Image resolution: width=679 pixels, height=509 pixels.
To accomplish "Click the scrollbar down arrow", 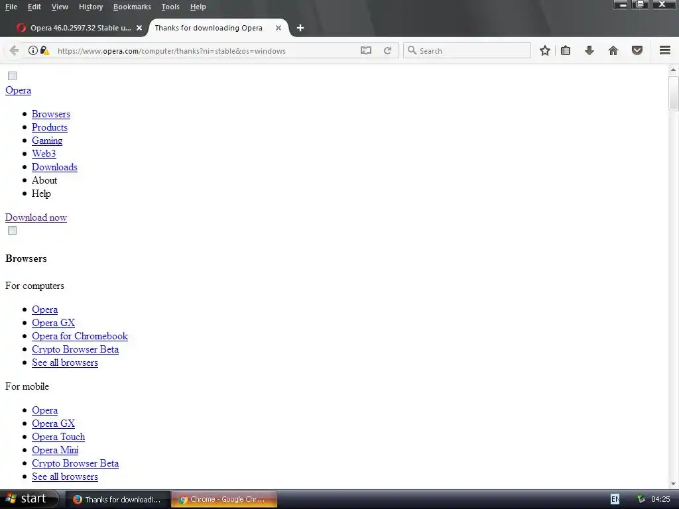I will click(673, 484).
